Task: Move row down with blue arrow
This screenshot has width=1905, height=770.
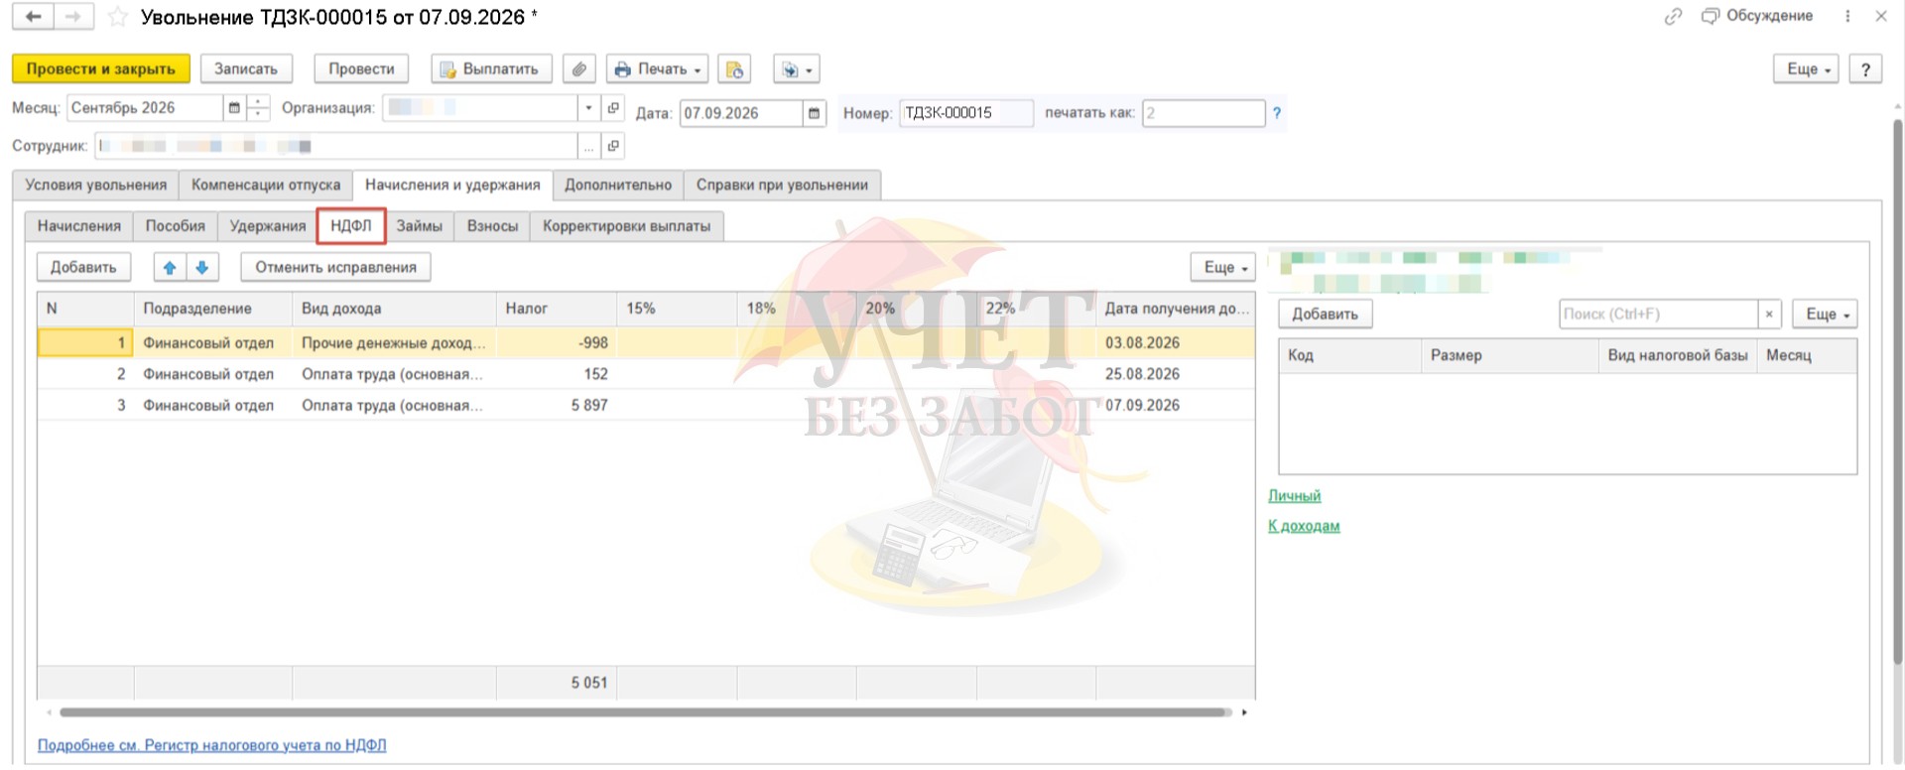Action: pos(201,267)
